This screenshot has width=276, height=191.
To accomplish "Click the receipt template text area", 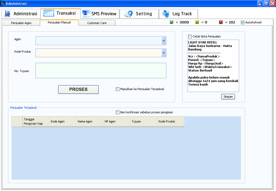I will 213,66.
